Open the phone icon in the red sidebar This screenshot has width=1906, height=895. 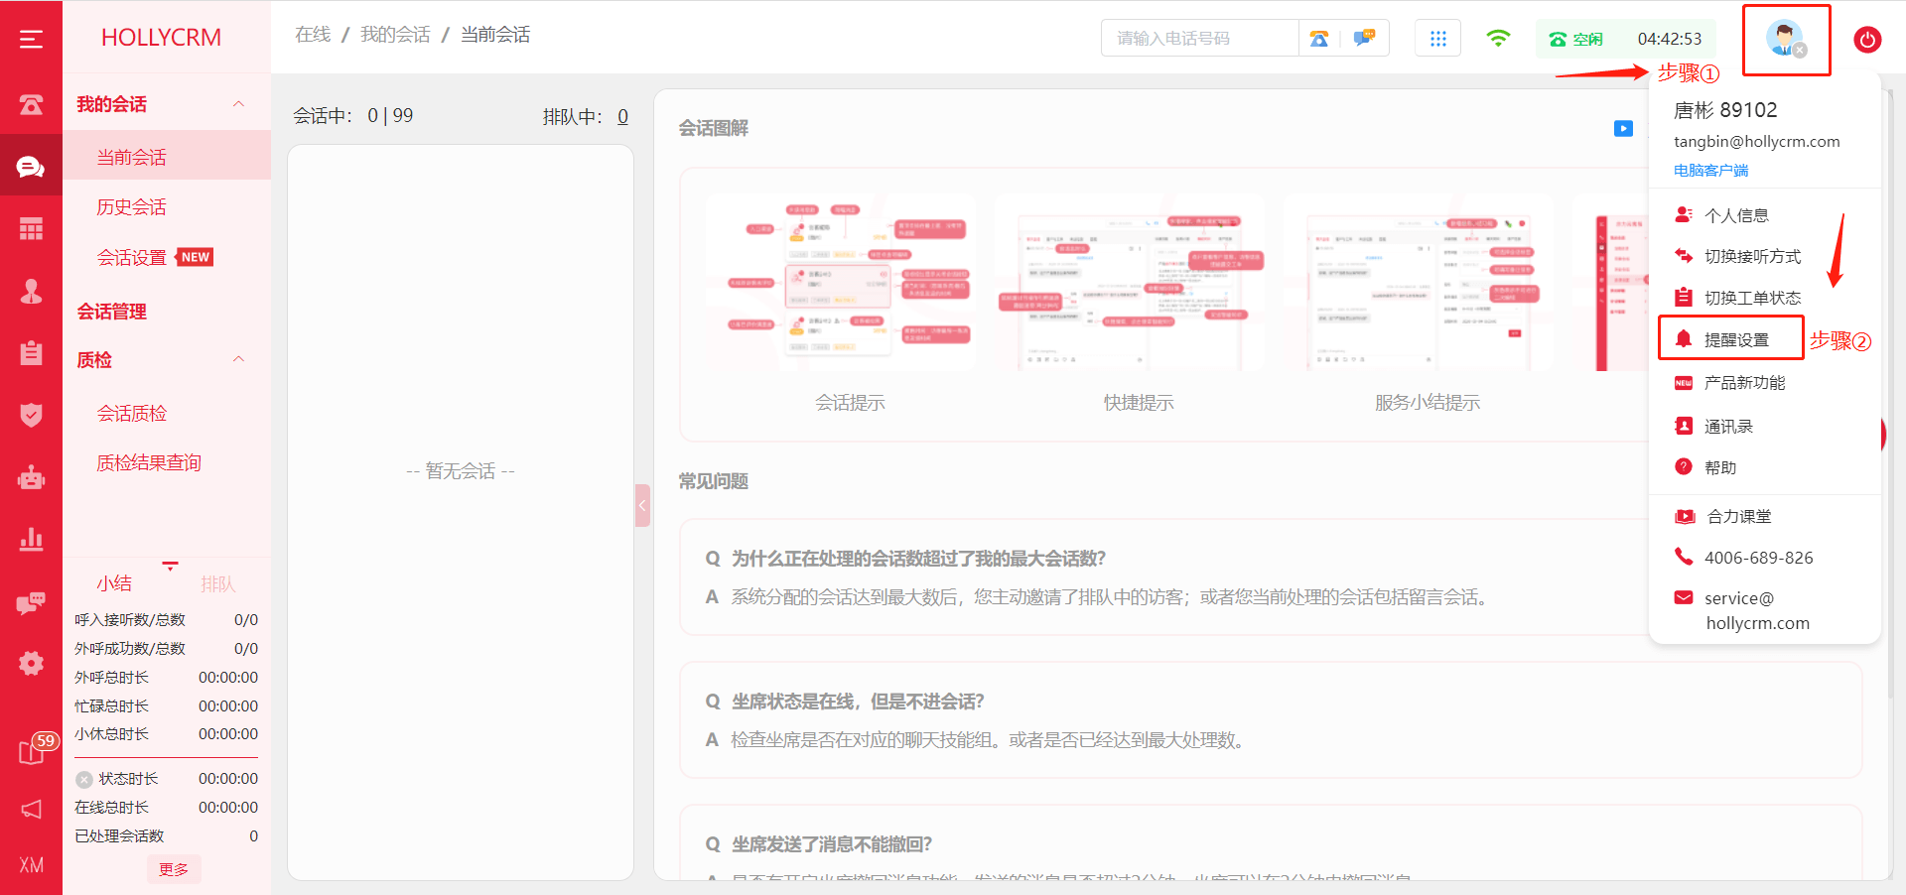tap(31, 104)
